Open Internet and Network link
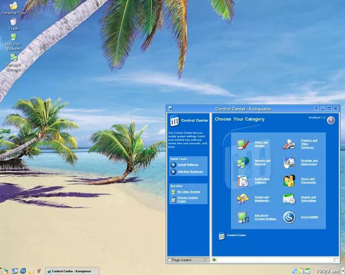This screenshot has height=275, width=345. (262, 162)
